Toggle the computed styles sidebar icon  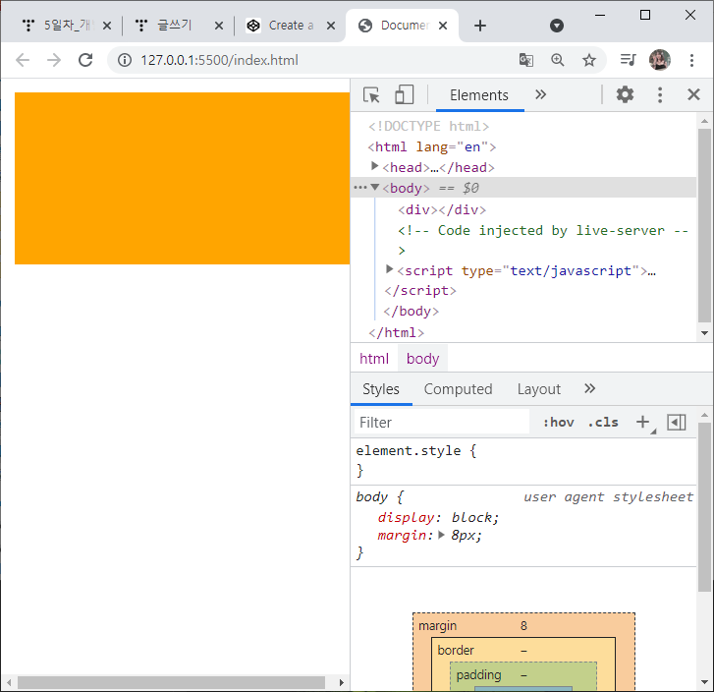[x=677, y=423]
